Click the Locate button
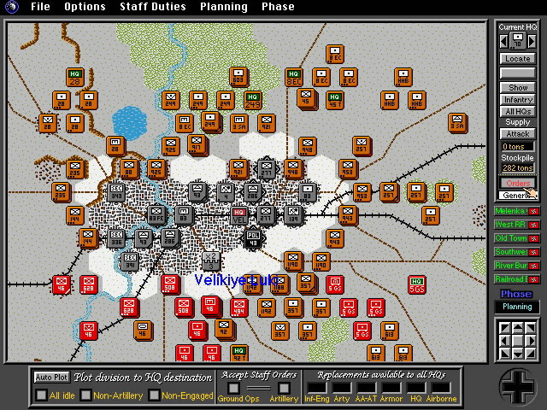The image size is (547, 410). point(518,59)
